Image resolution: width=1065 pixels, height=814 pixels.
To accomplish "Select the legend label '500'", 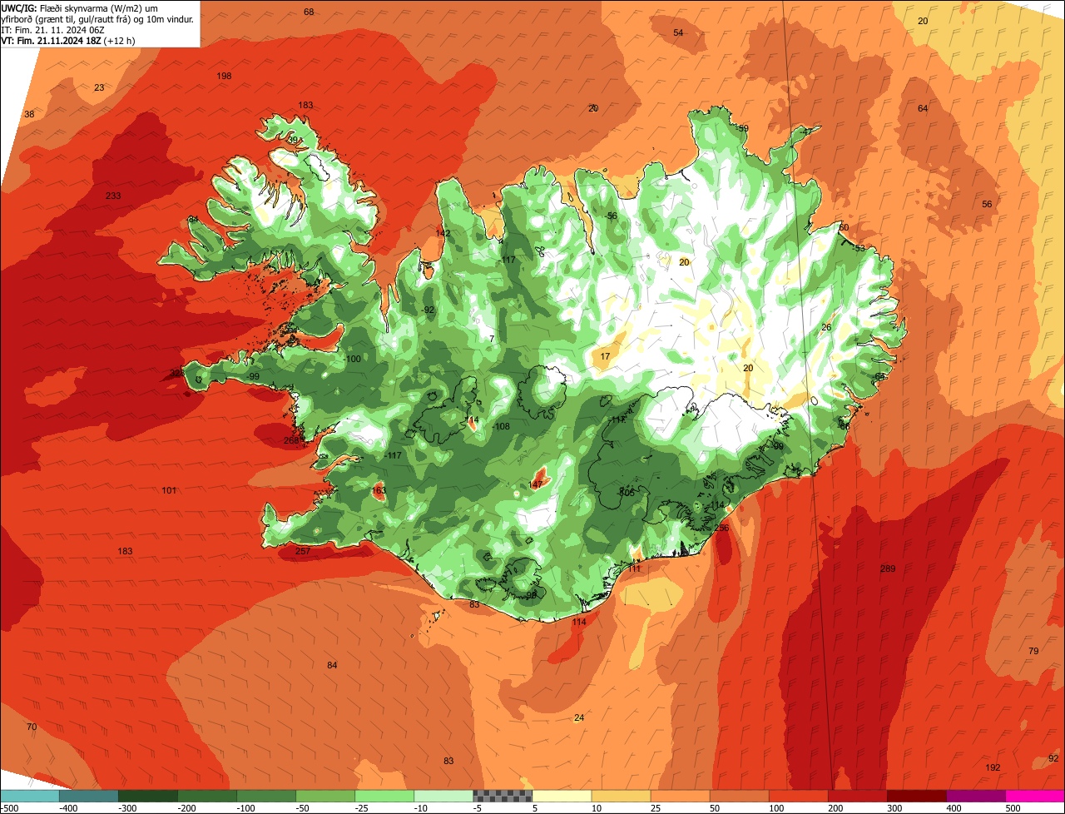I will click(x=1013, y=808).
